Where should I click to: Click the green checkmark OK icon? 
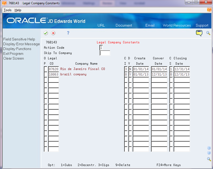pyautogui.click(x=46, y=33)
